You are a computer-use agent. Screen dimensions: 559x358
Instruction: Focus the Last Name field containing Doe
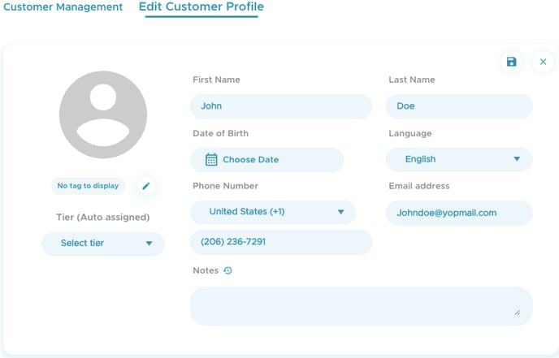click(x=459, y=106)
